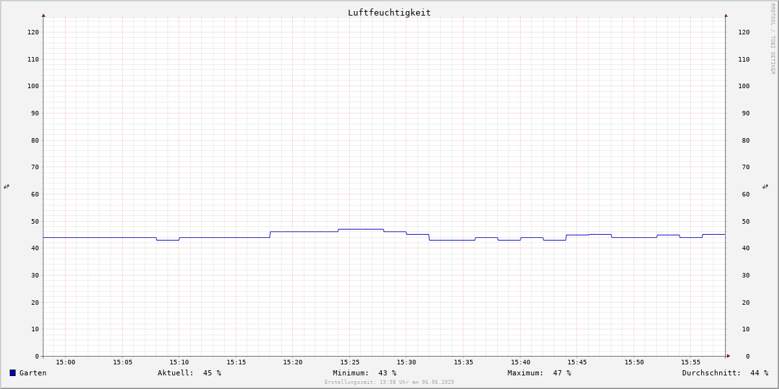Click the 15:20 time axis label
The height and width of the screenshot is (389, 779).
point(293,362)
